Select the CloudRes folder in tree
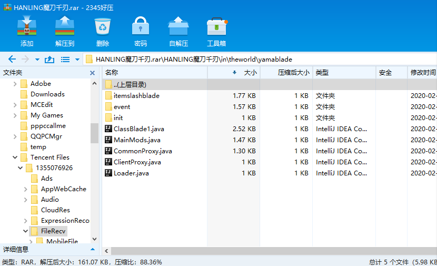The height and width of the screenshot is (266, 437). 55,210
